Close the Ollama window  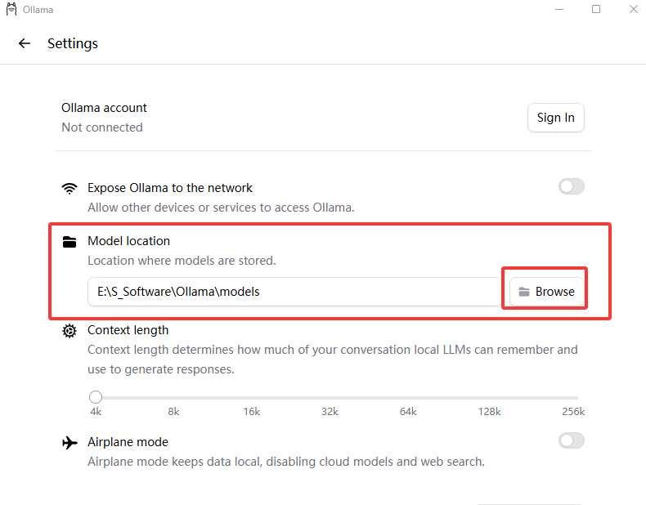[634, 9]
